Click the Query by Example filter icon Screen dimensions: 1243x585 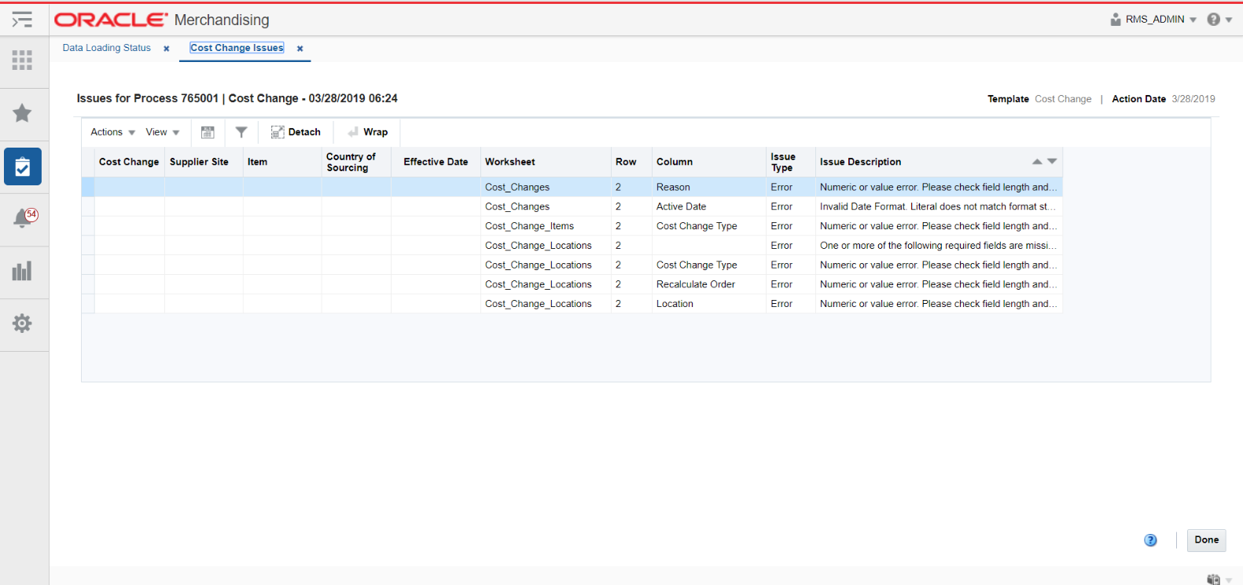click(241, 133)
